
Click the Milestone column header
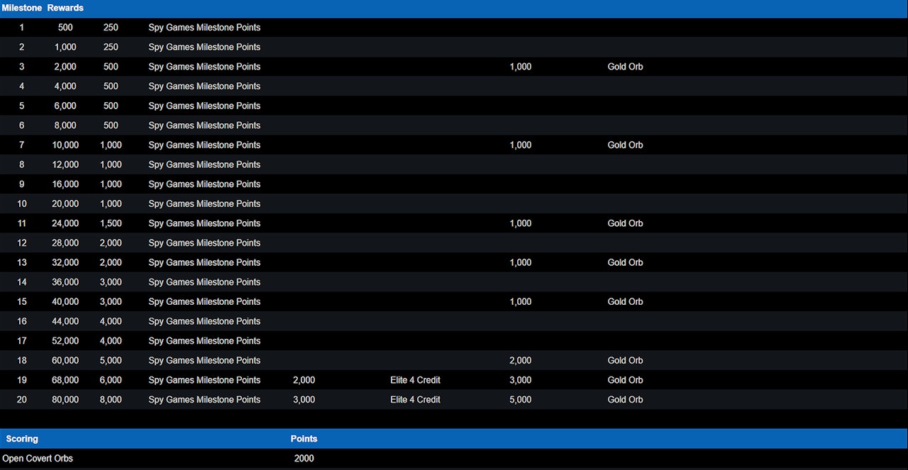(21, 8)
